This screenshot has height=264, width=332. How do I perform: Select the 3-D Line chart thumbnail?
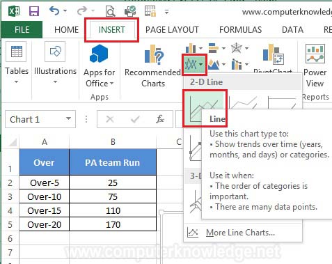click(196, 201)
